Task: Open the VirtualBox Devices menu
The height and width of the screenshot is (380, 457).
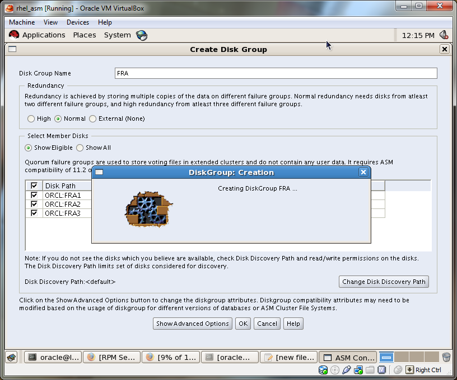Action: click(x=78, y=22)
